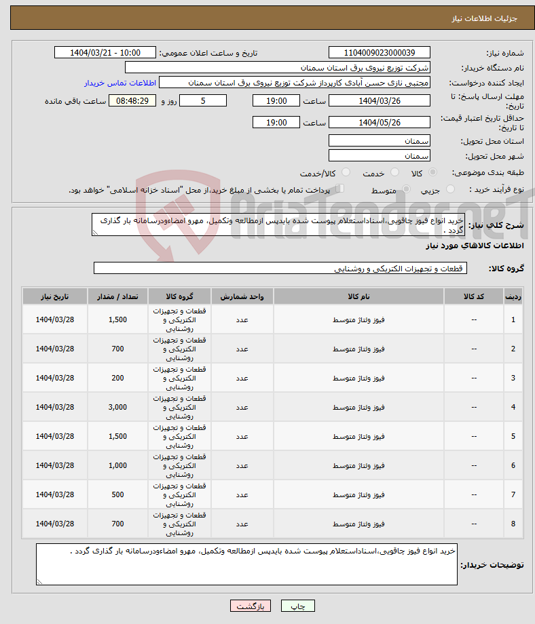
Task: Click the گروه کالا column header
Action: click(x=179, y=296)
